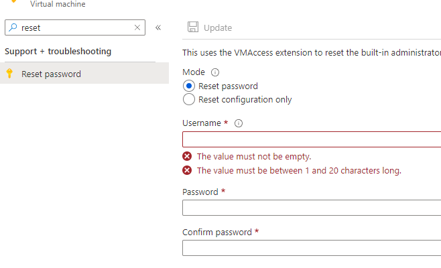
Task: Select the Reset password radio option
Action: point(189,86)
